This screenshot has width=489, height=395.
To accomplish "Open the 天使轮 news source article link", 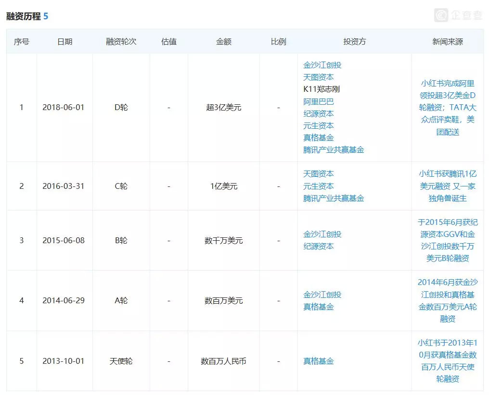I will 447,361.
